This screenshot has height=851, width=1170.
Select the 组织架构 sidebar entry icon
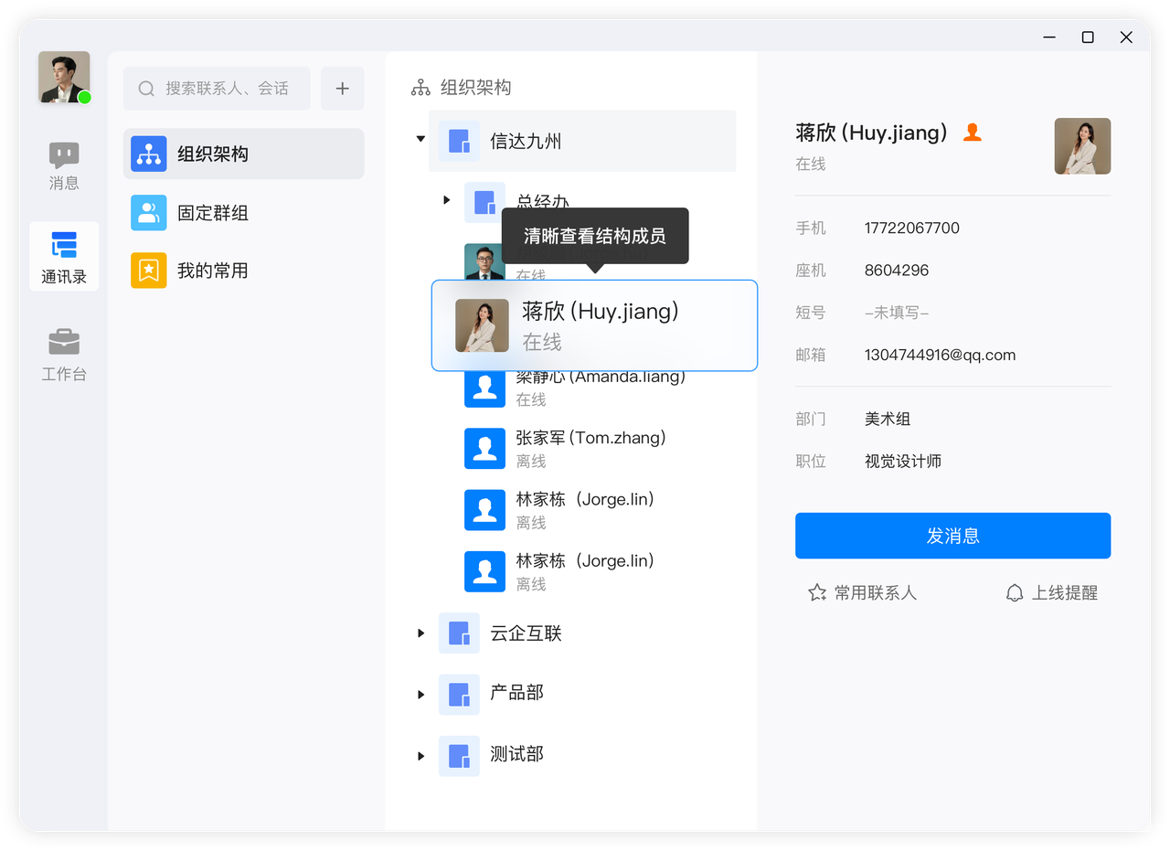[x=148, y=154]
